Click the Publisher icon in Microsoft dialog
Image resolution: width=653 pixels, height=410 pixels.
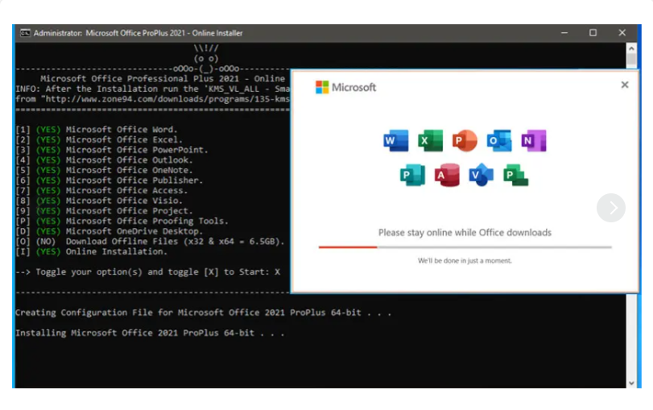click(413, 175)
